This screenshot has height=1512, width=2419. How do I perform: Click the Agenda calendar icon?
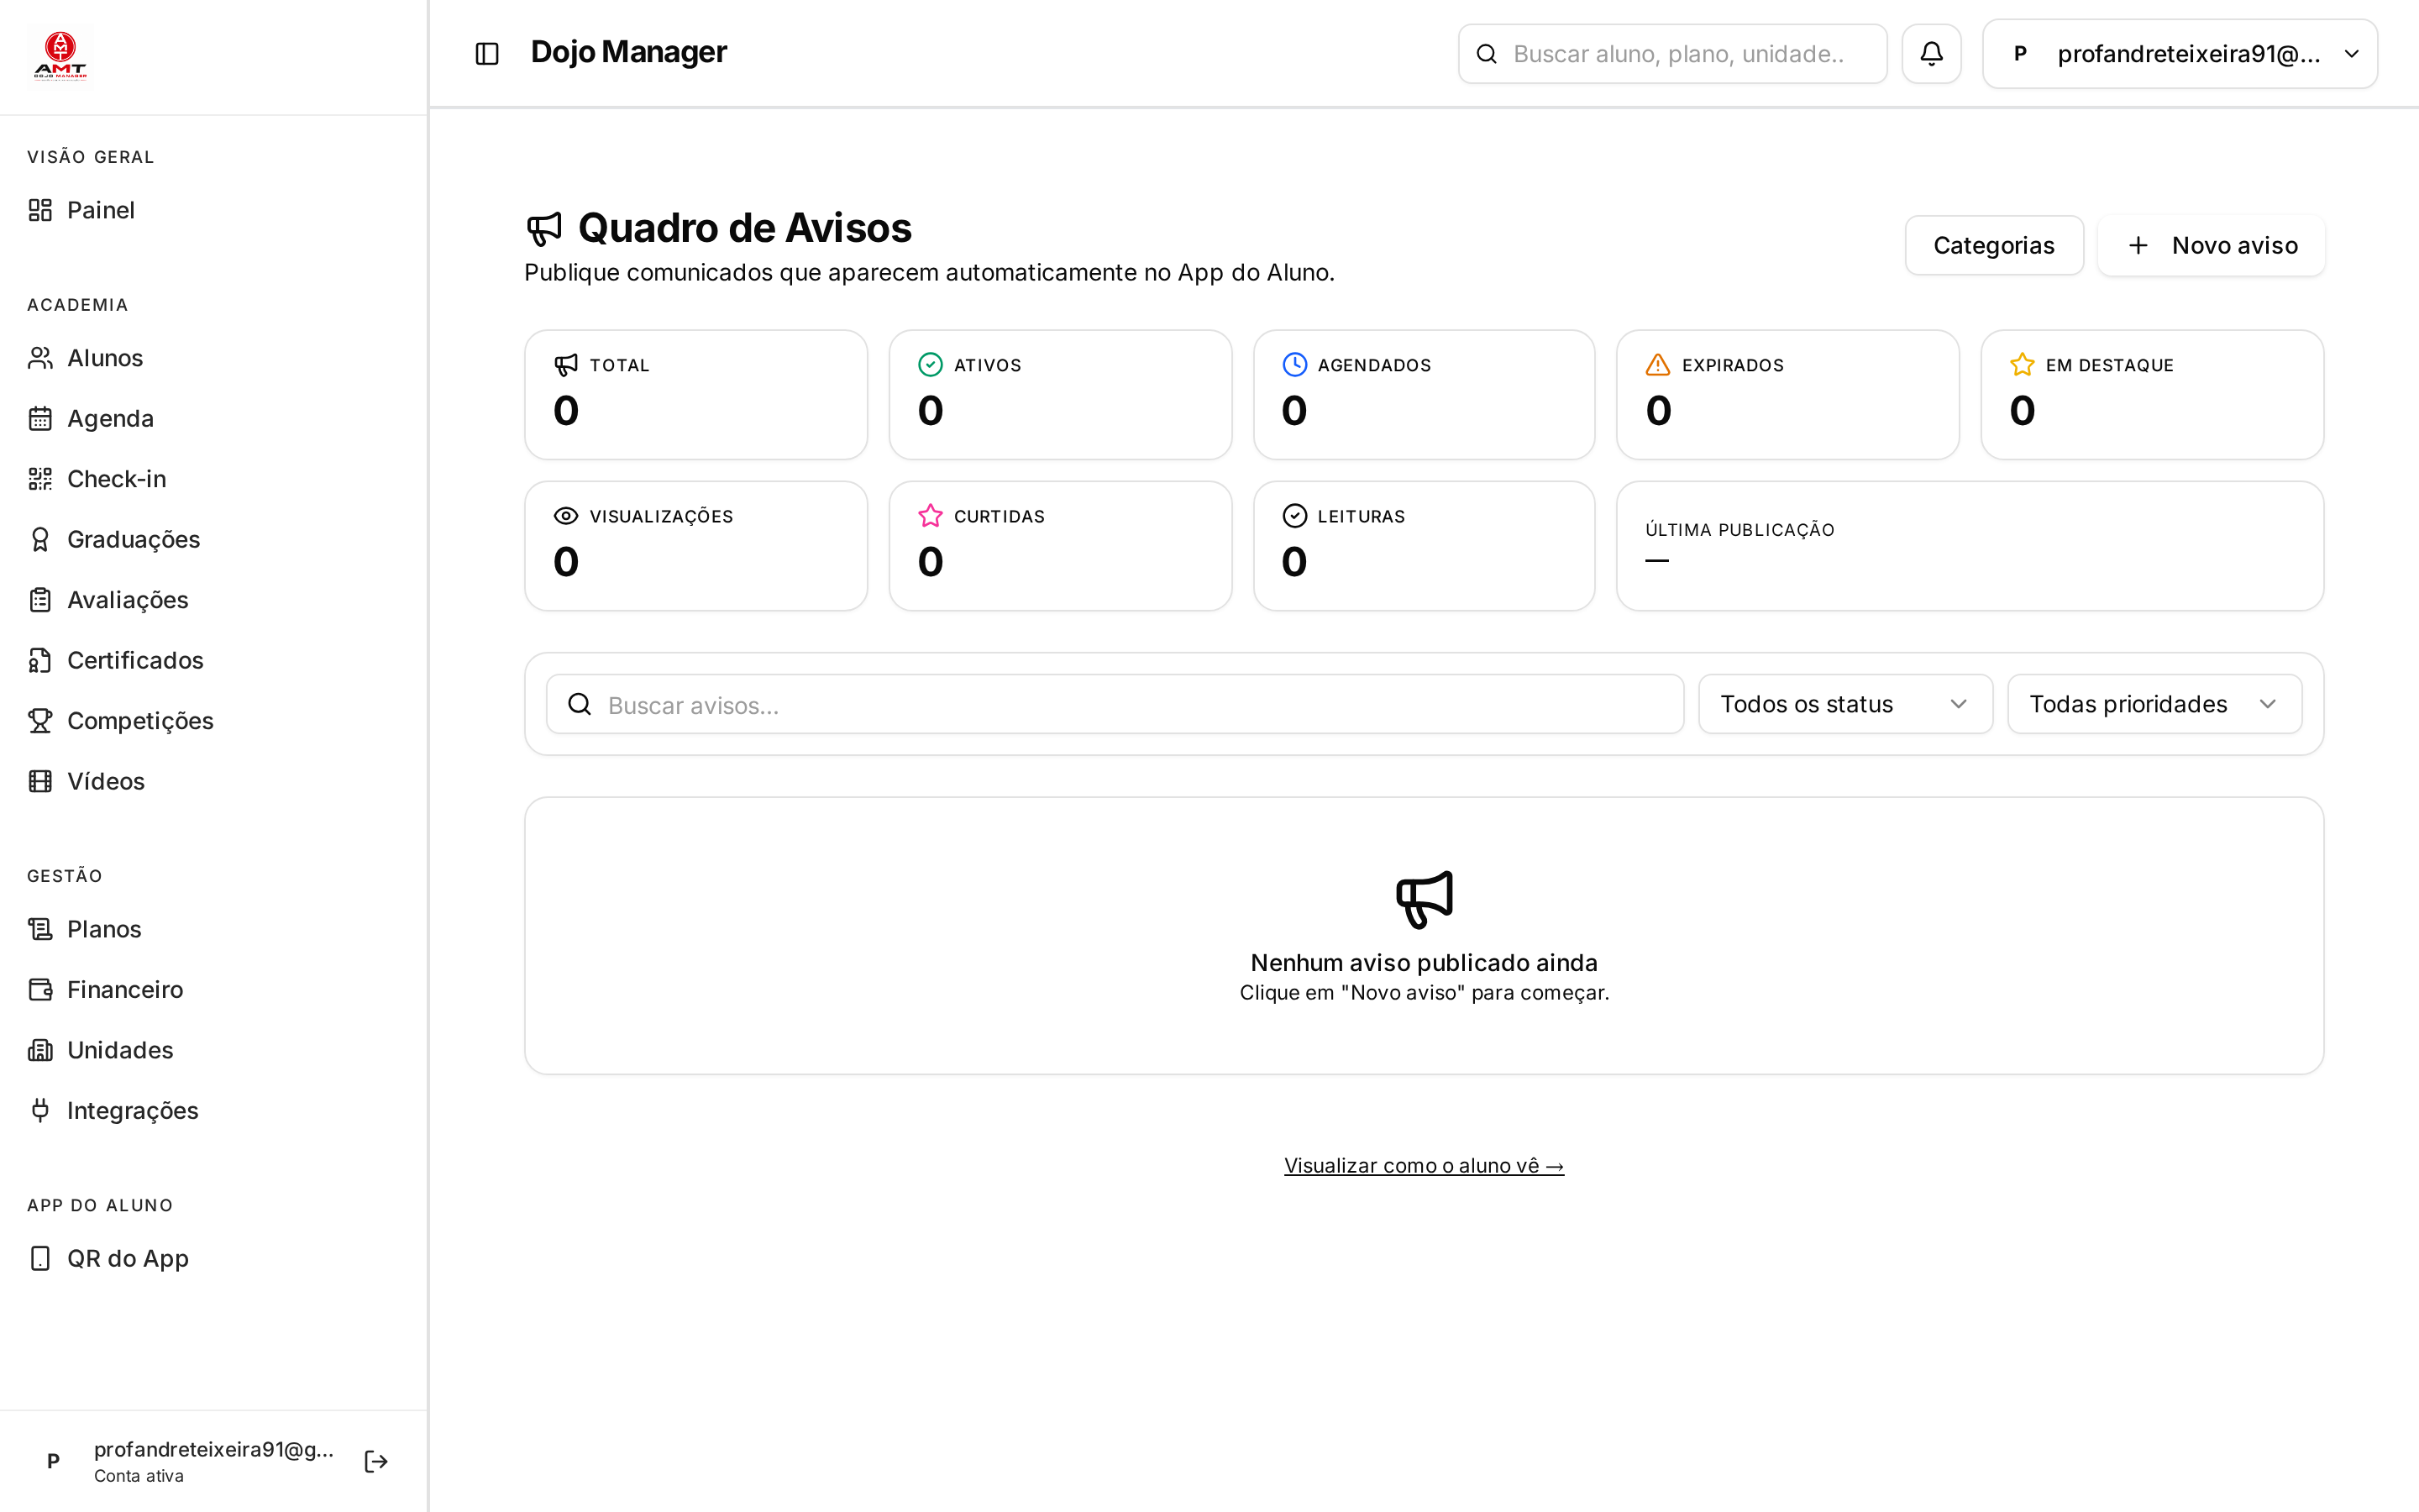[x=40, y=418]
